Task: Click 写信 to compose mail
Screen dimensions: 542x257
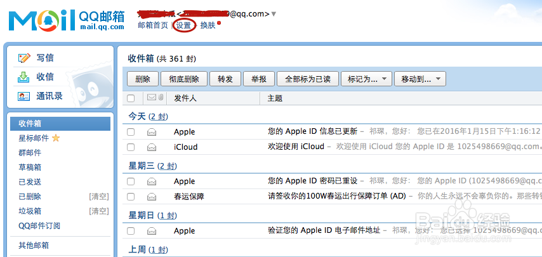Action: [x=45, y=58]
